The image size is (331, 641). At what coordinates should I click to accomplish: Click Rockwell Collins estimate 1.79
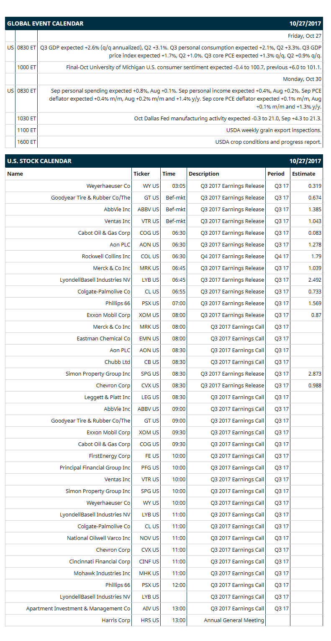[x=316, y=256]
